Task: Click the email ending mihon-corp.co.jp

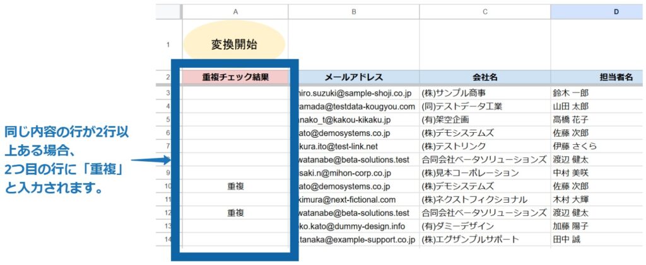Action: click(x=344, y=173)
